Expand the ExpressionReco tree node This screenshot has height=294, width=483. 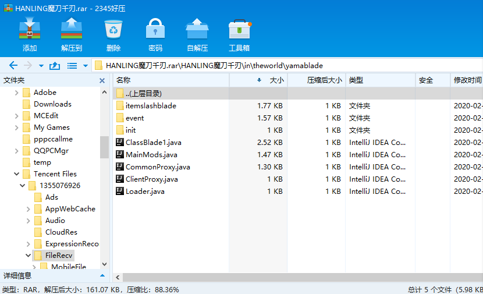[x=29, y=244]
